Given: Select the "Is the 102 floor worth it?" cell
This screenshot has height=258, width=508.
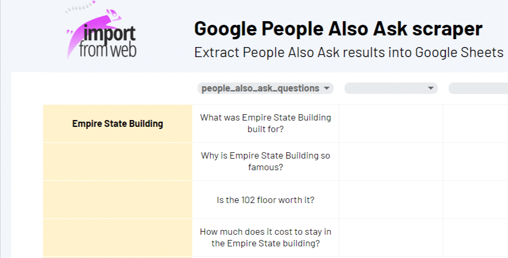Looking at the screenshot, I should pyautogui.click(x=265, y=200).
